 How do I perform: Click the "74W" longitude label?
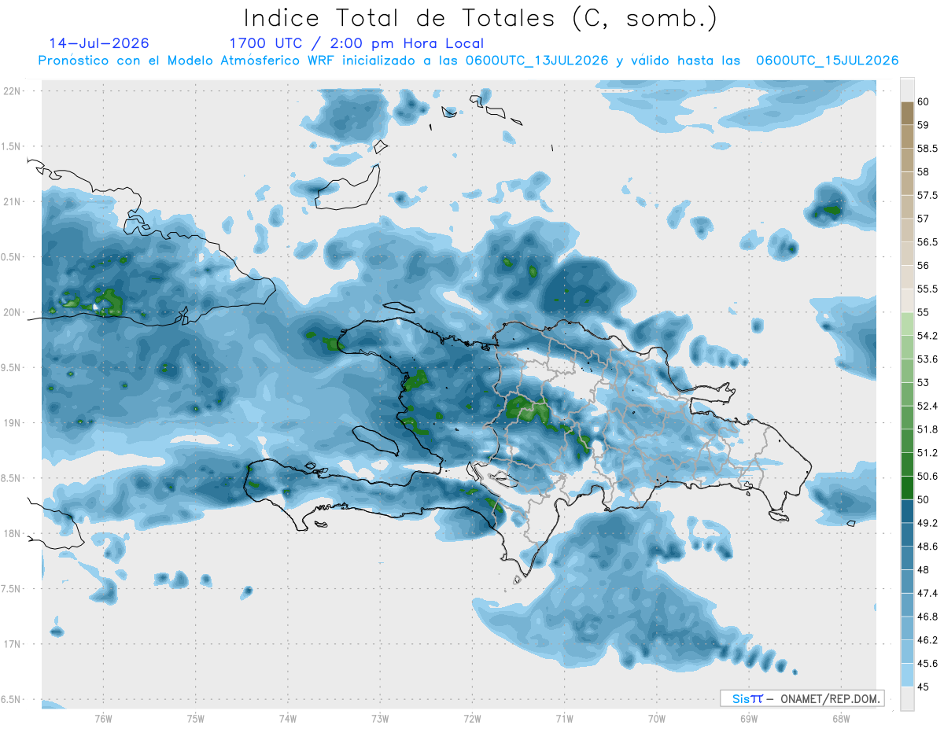click(x=287, y=718)
